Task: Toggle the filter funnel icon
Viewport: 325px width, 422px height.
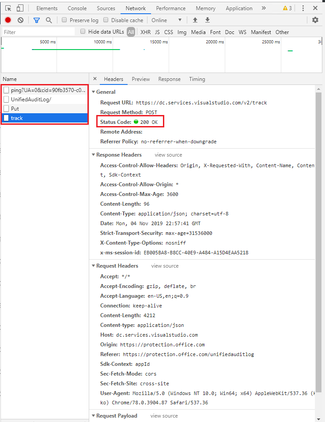Action: pos(37,20)
